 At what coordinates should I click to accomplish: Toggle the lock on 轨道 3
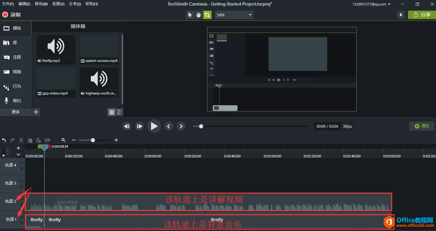tap(22, 187)
